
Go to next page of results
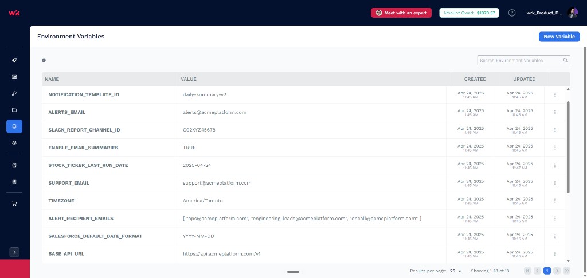tap(557, 271)
